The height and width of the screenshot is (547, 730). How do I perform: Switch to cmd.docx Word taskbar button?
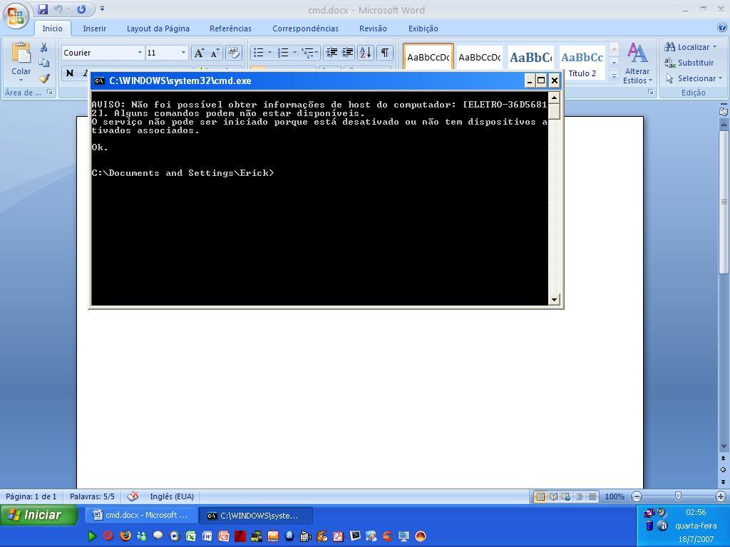(x=142, y=516)
